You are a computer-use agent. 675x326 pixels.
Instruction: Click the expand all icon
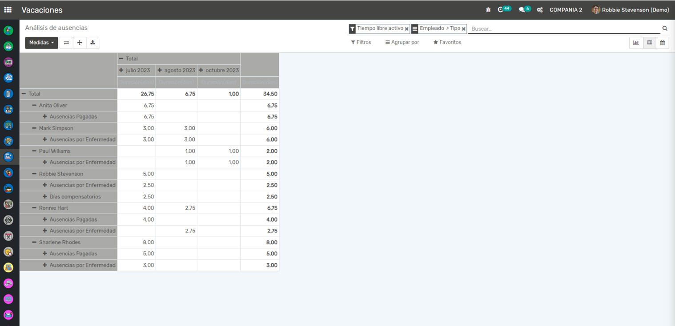tap(80, 43)
